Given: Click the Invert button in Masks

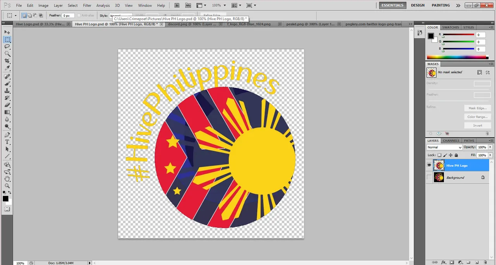Looking at the screenshot, I should click(477, 125).
